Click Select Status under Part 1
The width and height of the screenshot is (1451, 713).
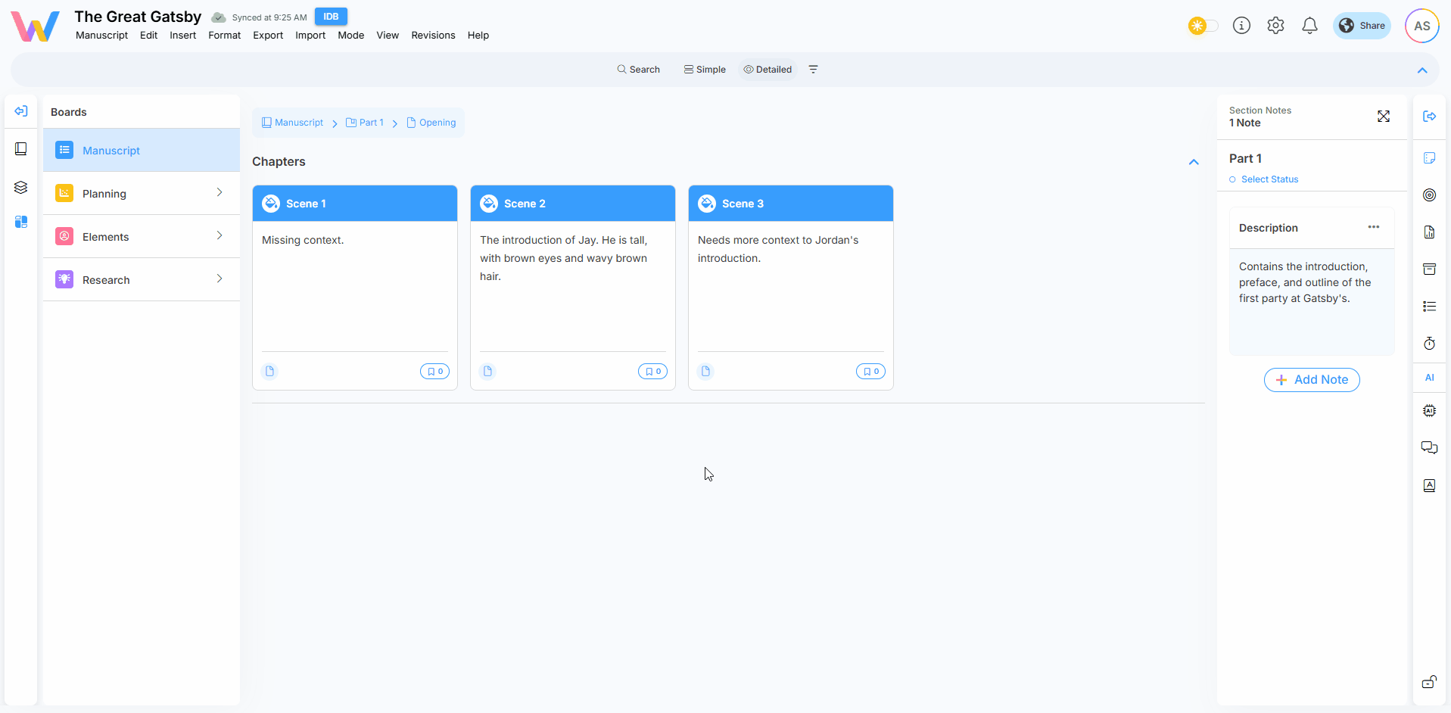1269,179
